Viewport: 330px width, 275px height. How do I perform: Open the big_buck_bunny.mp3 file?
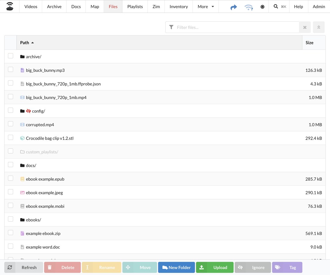coord(45,70)
